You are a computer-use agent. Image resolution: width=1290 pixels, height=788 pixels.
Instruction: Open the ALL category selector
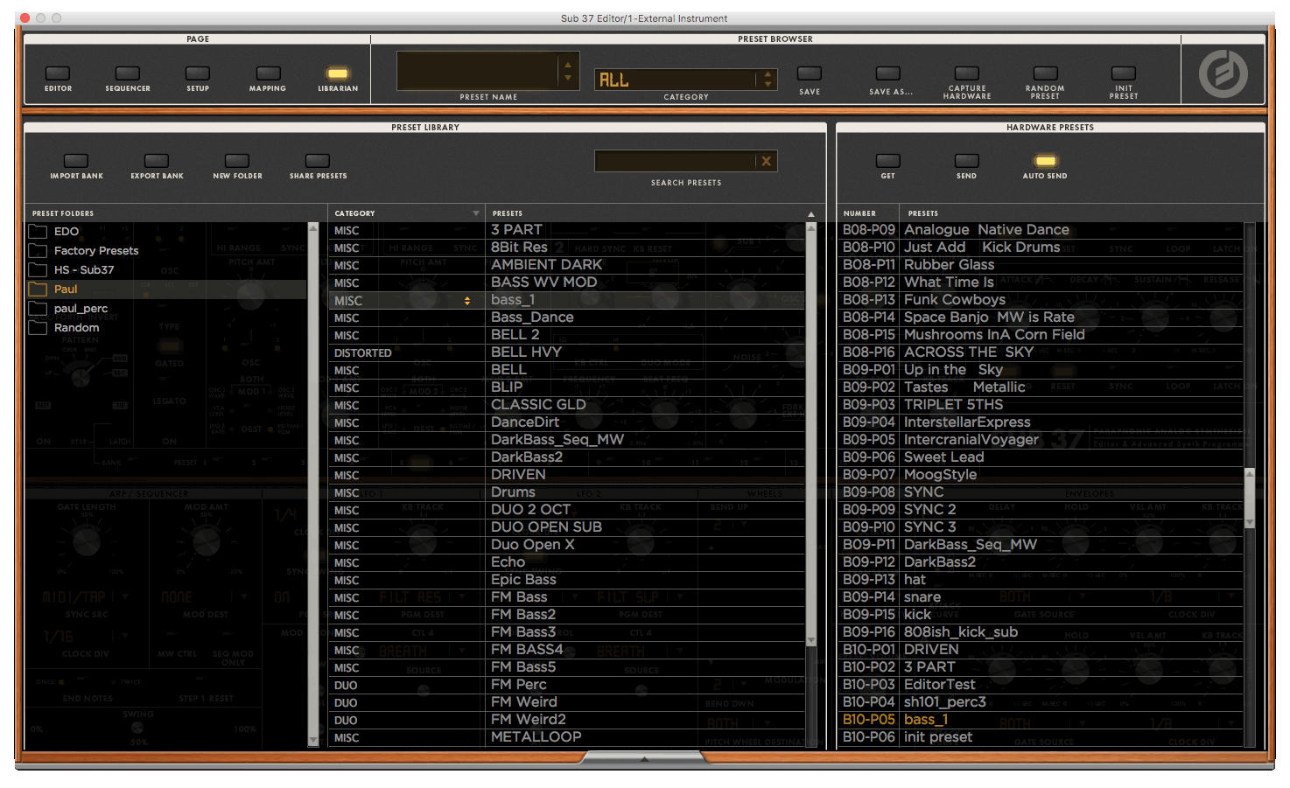(x=685, y=80)
